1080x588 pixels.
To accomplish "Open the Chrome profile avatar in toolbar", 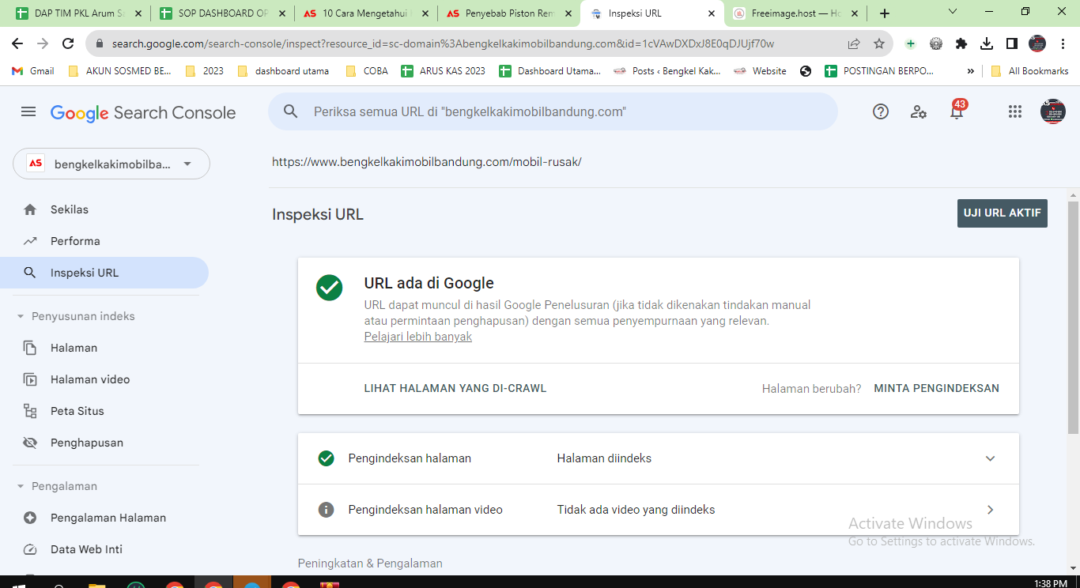I will click(x=1037, y=44).
